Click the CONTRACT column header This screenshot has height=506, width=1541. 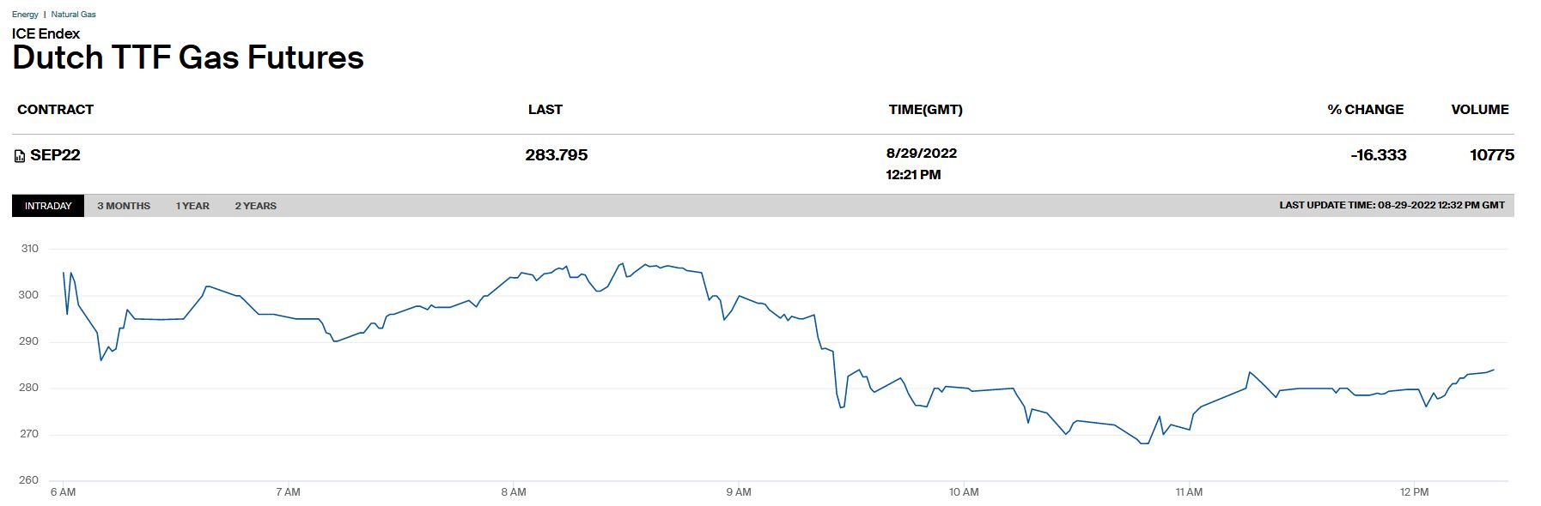pos(55,110)
